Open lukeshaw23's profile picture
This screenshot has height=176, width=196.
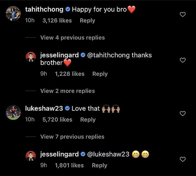point(13,113)
